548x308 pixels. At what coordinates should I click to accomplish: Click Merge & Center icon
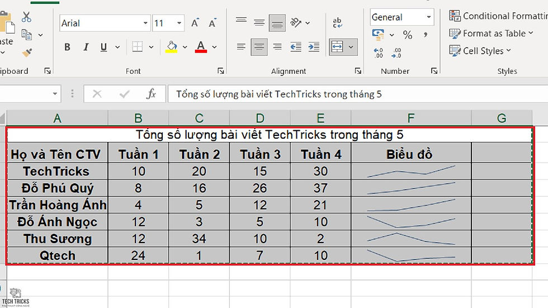pyautogui.click(x=337, y=47)
